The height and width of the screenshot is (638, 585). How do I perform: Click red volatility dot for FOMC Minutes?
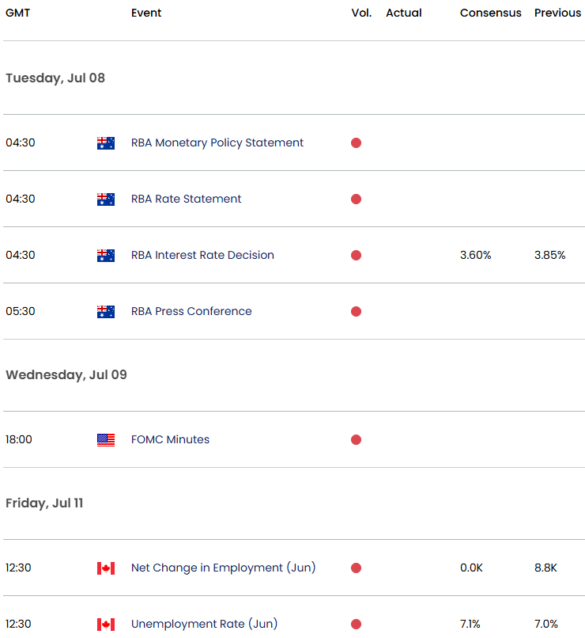pos(356,440)
